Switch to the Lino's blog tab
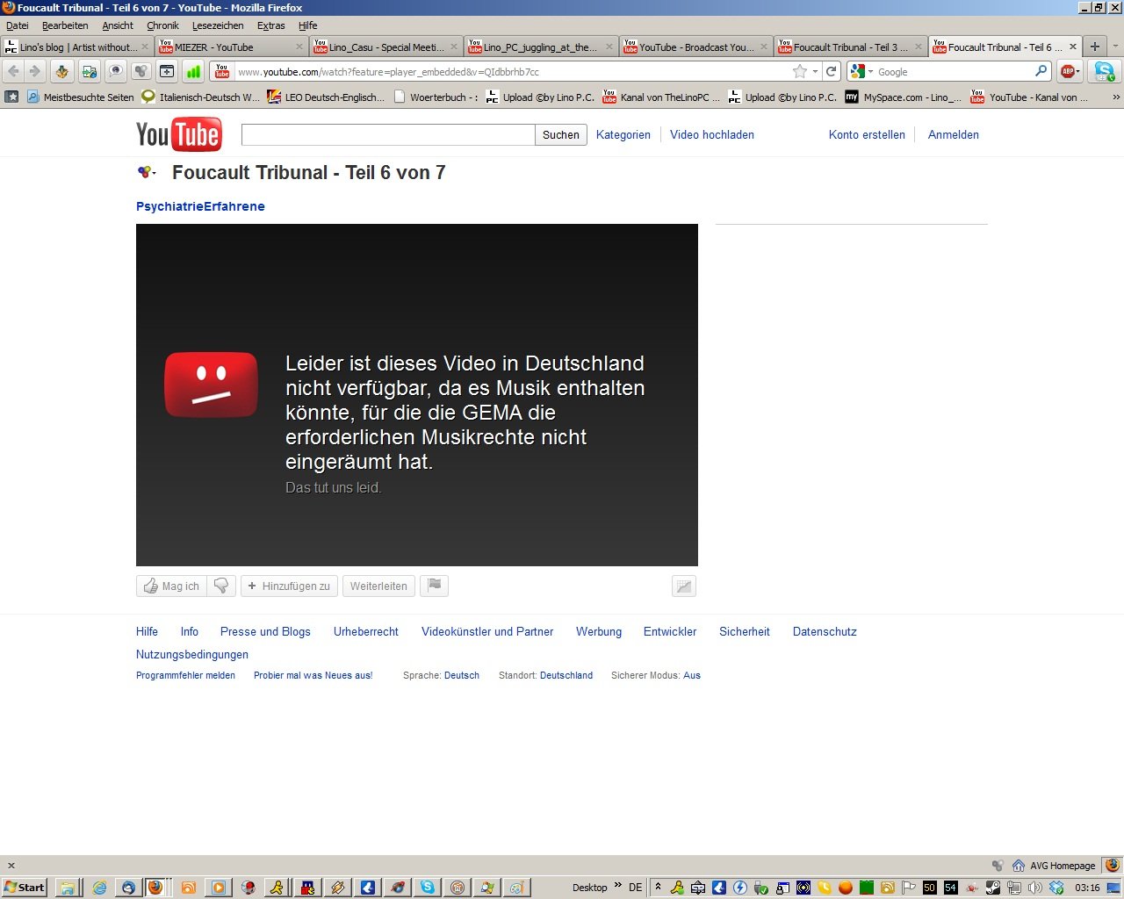 coord(78,47)
